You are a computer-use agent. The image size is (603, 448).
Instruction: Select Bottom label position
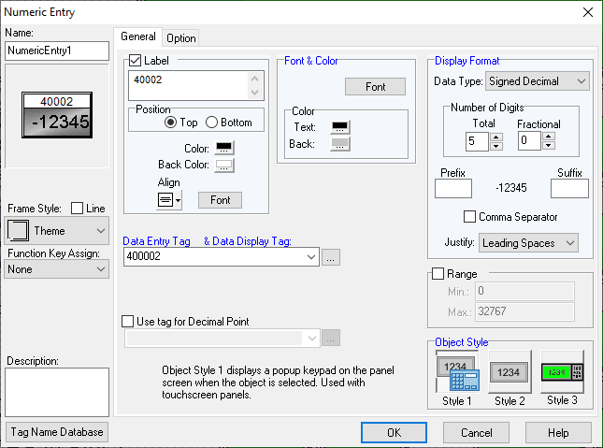(211, 123)
